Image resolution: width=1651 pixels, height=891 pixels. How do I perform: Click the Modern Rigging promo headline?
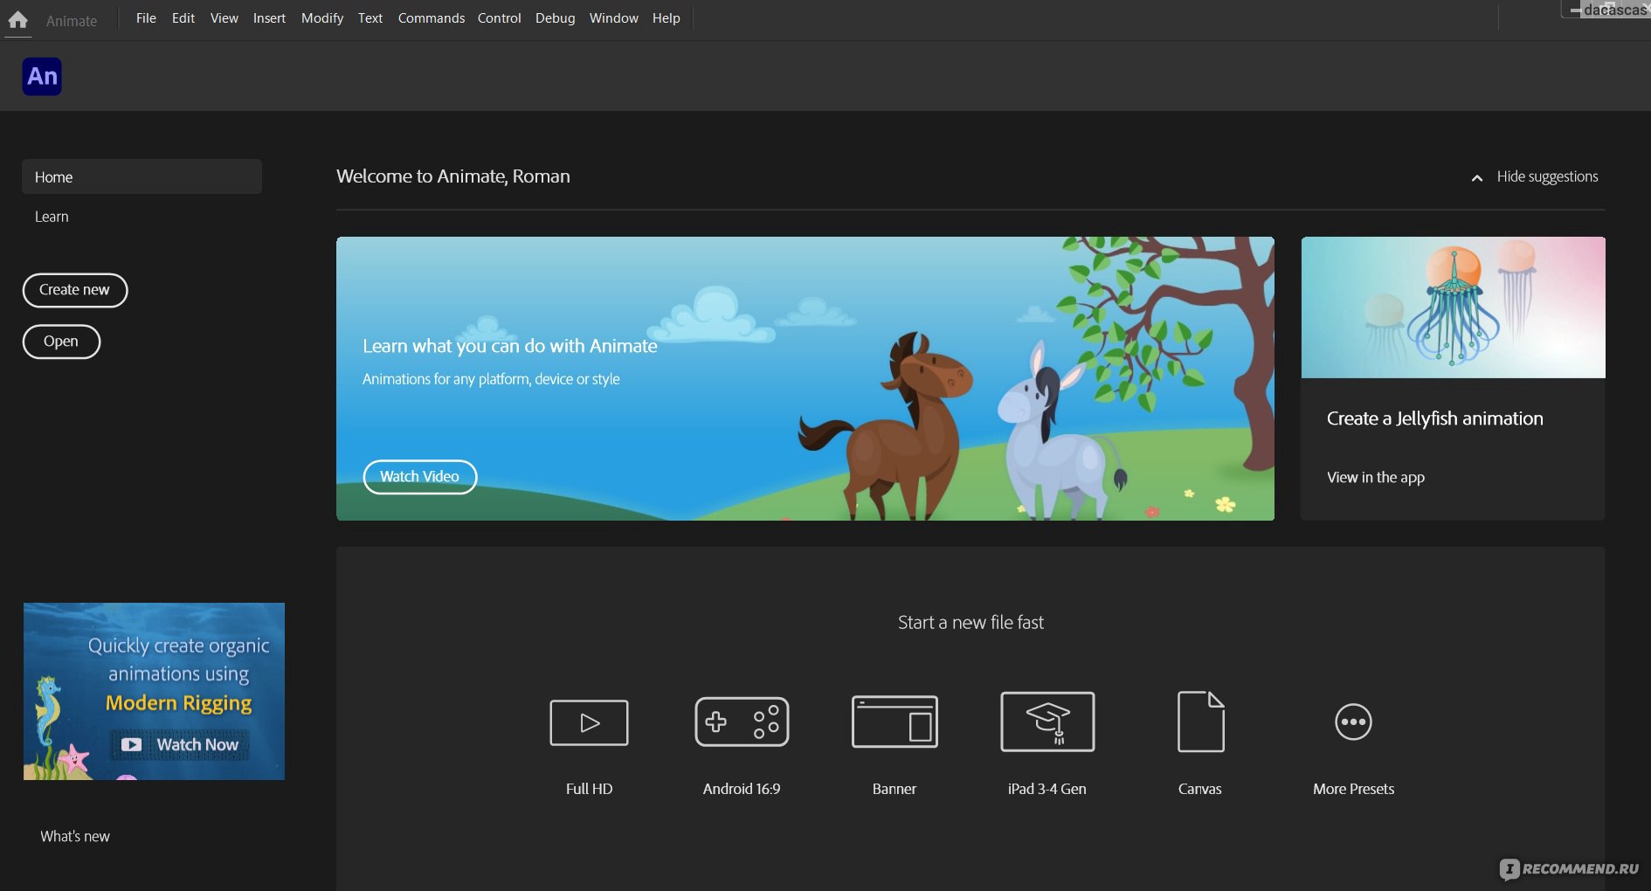point(178,703)
